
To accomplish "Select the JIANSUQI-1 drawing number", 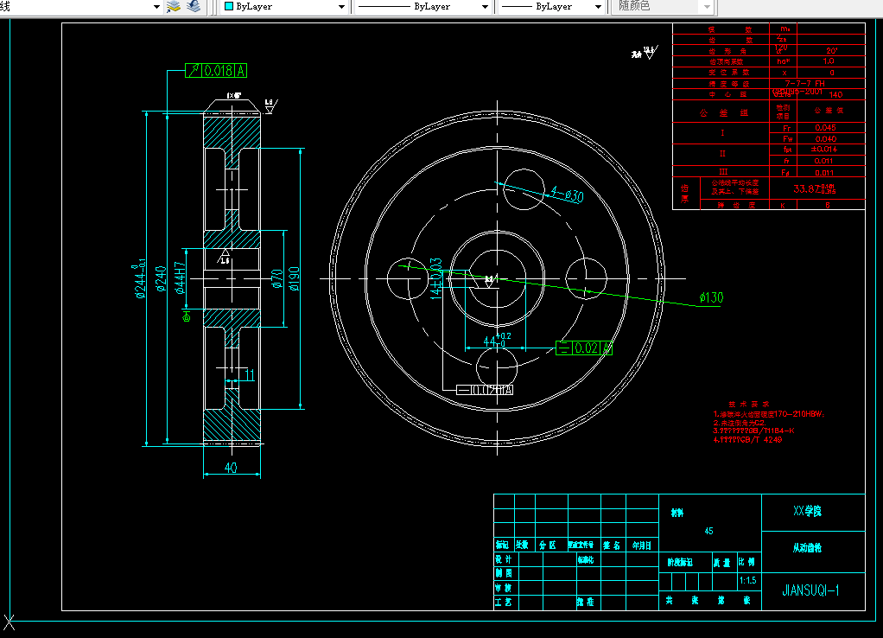I will point(811,590).
